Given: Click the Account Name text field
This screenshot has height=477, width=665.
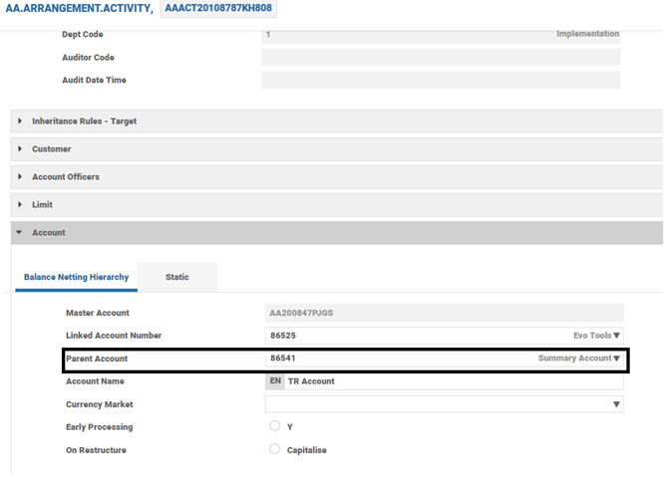Looking at the screenshot, I should 454,381.
